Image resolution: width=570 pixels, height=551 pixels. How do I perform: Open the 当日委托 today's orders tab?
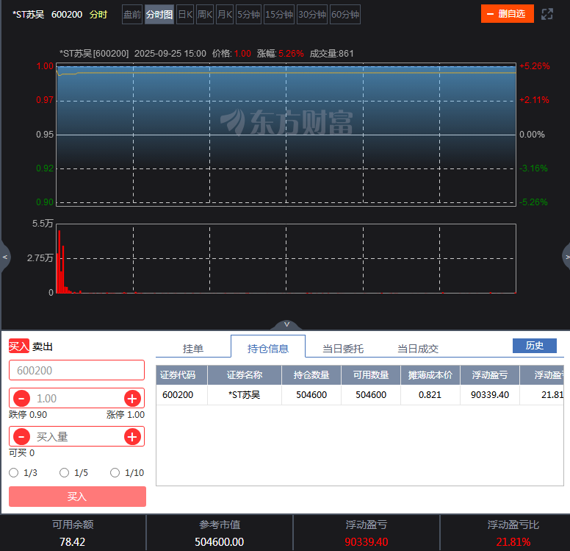click(343, 349)
